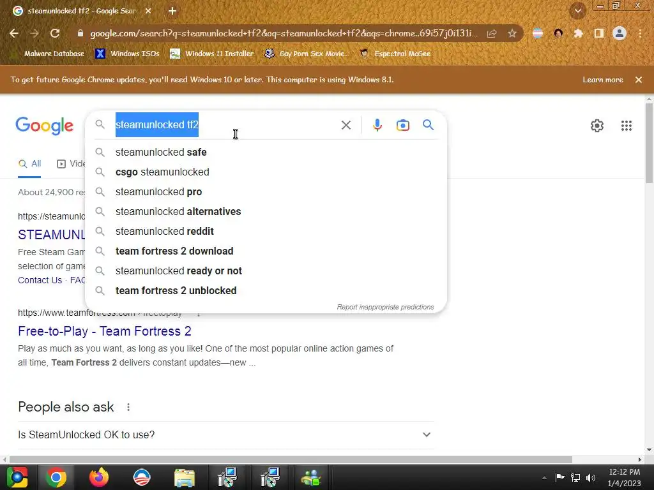Clear the Google search box text

click(346, 125)
